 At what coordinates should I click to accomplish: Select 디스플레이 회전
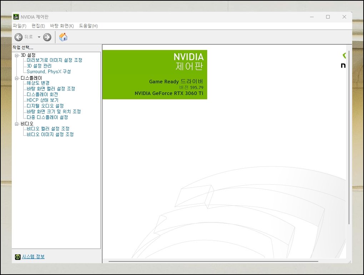(x=42, y=94)
